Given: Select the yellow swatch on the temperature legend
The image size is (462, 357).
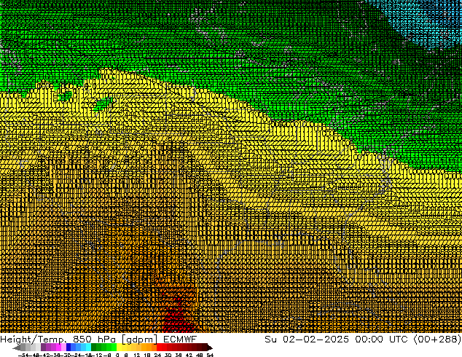Looking at the screenshot, I should tap(119, 348).
